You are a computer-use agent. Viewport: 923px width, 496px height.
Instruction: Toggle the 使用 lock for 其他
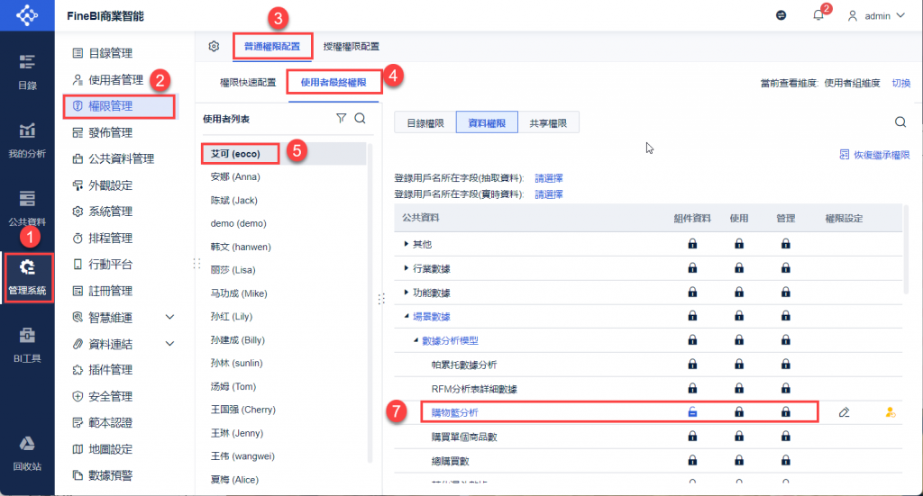coord(739,244)
